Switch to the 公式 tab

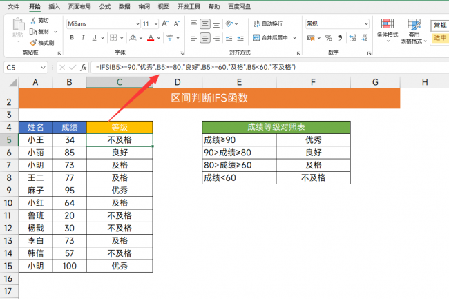pyautogui.click(x=105, y=7)
